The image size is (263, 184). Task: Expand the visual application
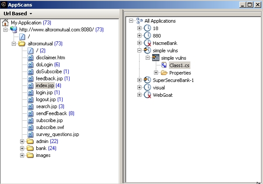(x=139, y=87)
